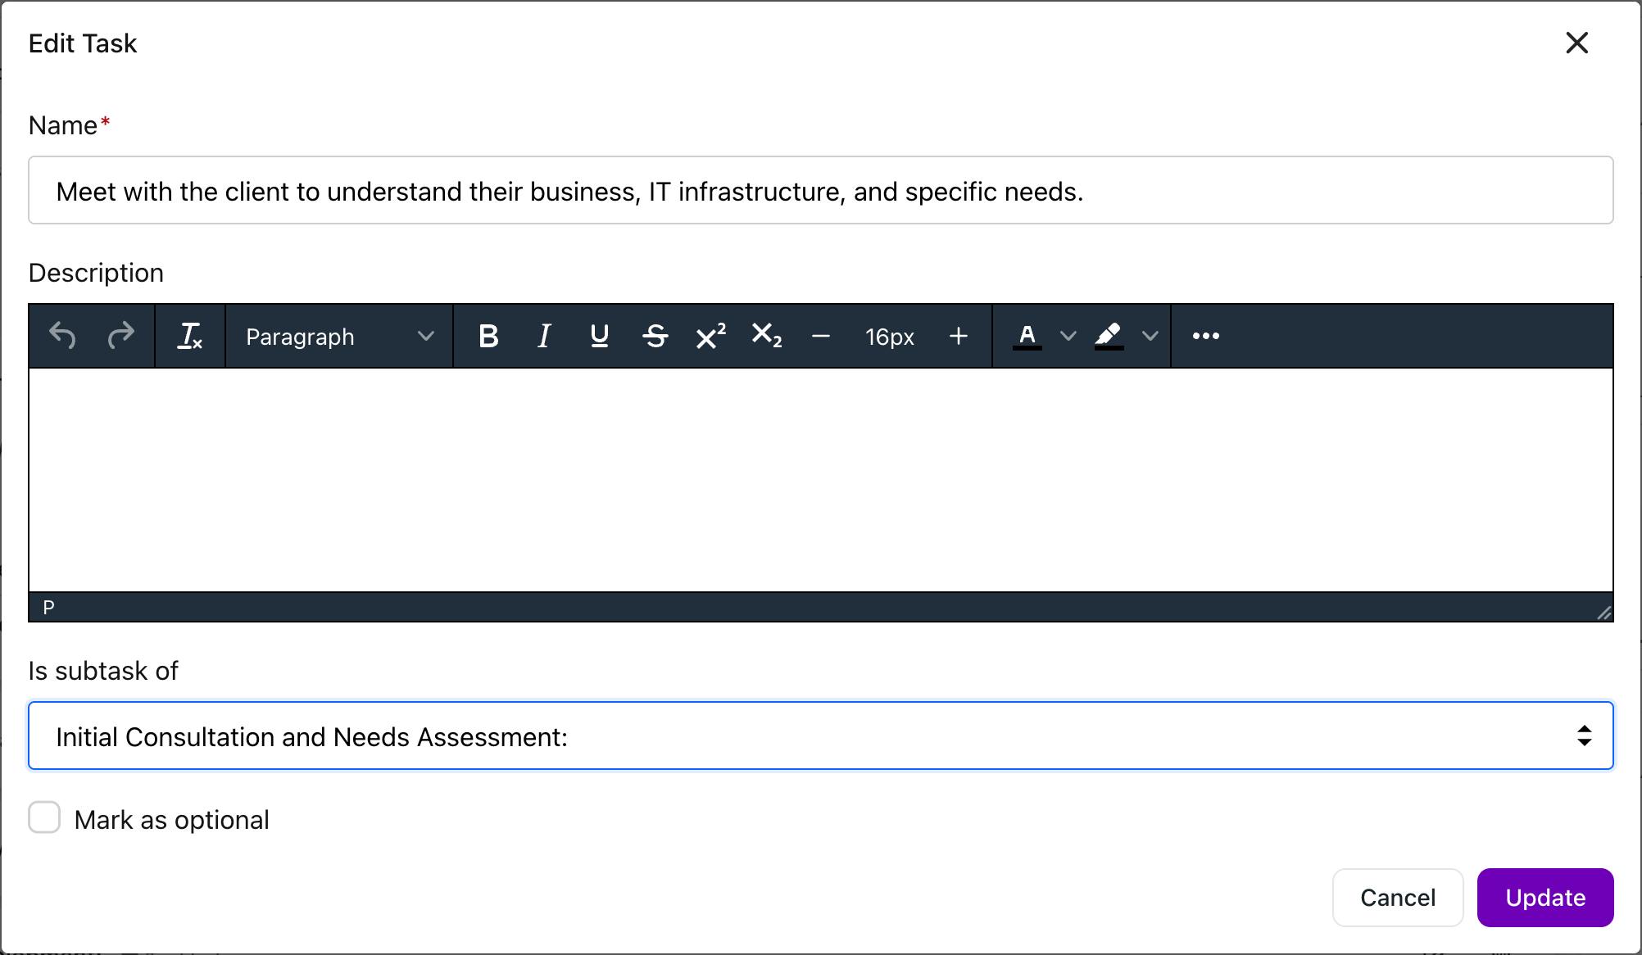The image size is (1642, 955).
Task: Click the undo arrow icon
Action: click(62, 336)
